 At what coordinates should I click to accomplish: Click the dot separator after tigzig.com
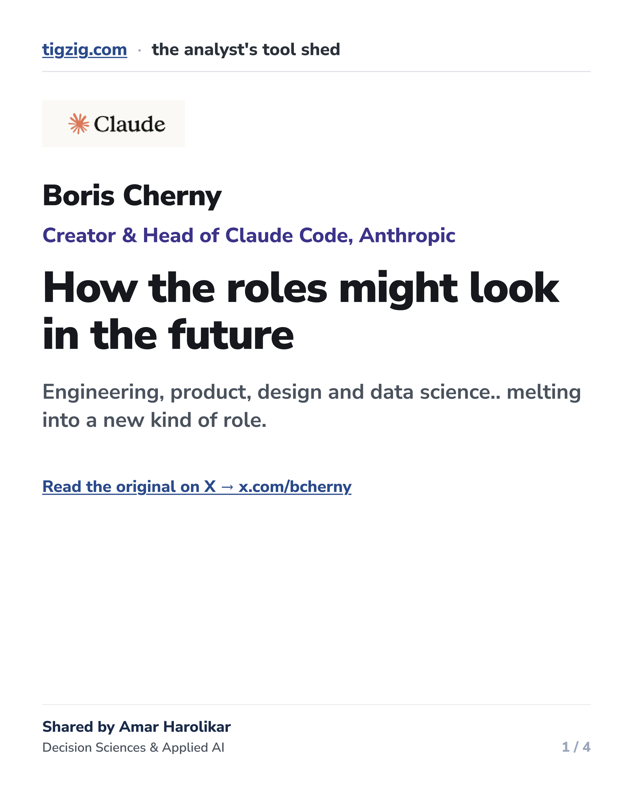(x=140, y=50)
